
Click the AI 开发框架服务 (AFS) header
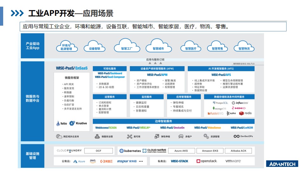(221, 69)
